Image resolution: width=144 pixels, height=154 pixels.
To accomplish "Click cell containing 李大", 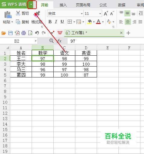I will point(21,64).
